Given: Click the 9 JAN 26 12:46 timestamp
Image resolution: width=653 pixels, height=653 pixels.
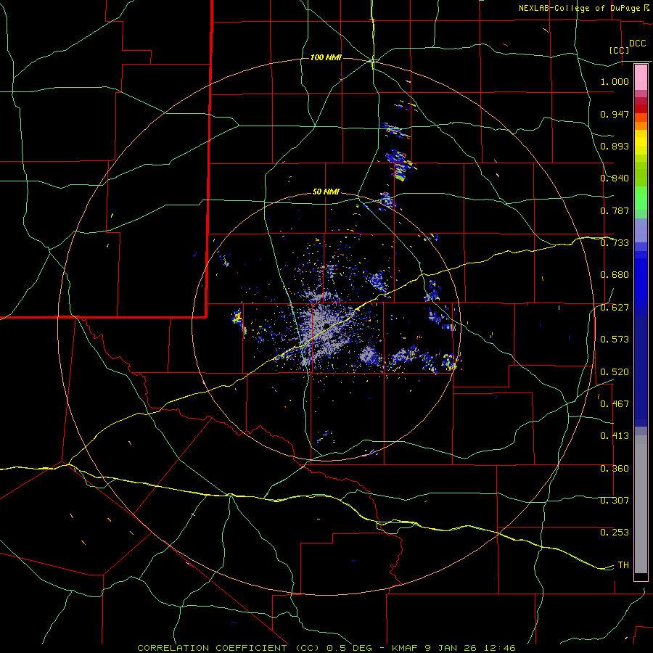Looking at the screenshot, I should click(469, 648).
